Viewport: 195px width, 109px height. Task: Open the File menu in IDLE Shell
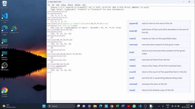(49, 5)
